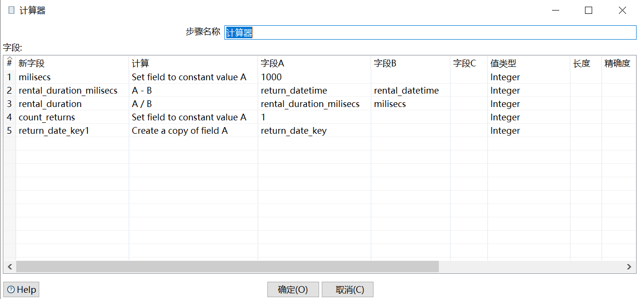Click the 取消(C) button
Viewport: 638px width, 299px height.
click(347, 289)
